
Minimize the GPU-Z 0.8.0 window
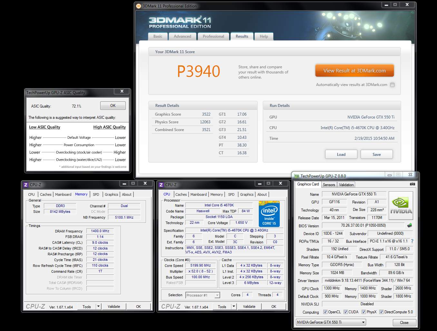pyautogui.click(x=389, y=175)
